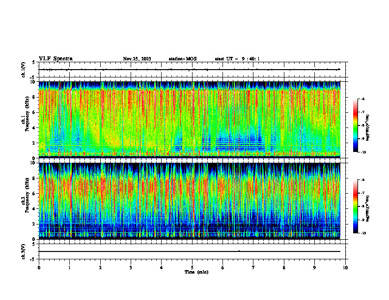Select the "Time (min)" x-axis label

click(x=196, y=272)
